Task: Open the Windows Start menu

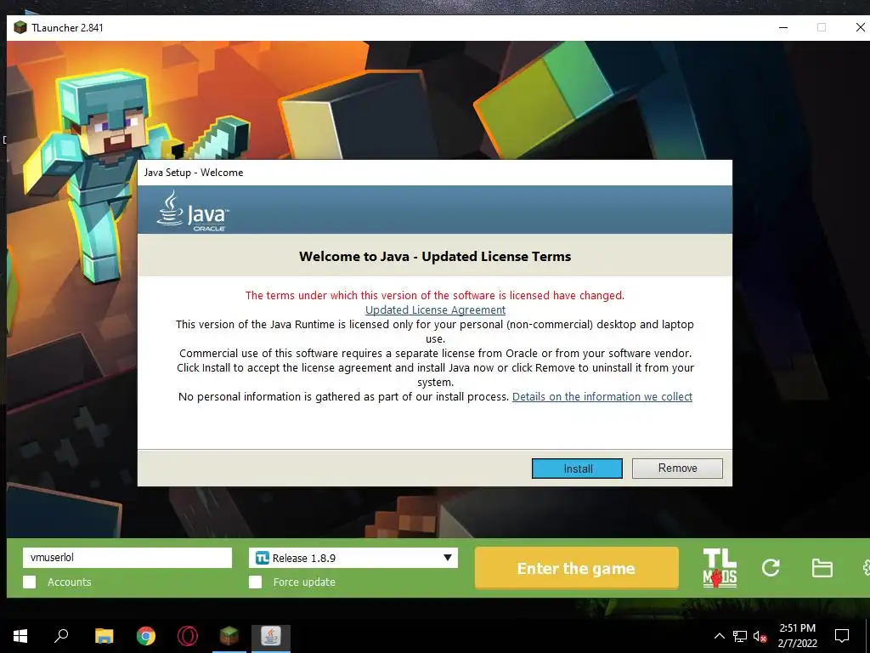Action: [x=20, y=636]
